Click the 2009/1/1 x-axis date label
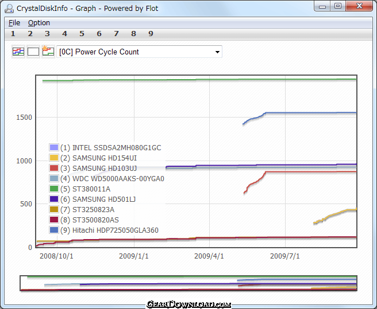377x309 pixels. (134, 256)
